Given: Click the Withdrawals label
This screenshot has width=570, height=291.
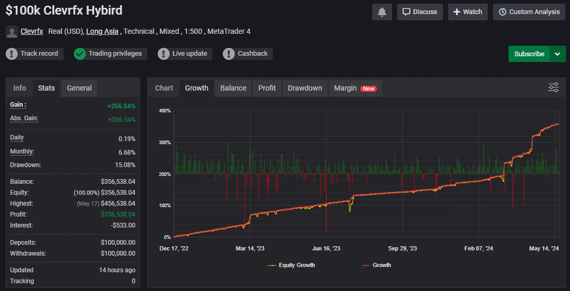Looking at the screenshot, I should point(28,254).
